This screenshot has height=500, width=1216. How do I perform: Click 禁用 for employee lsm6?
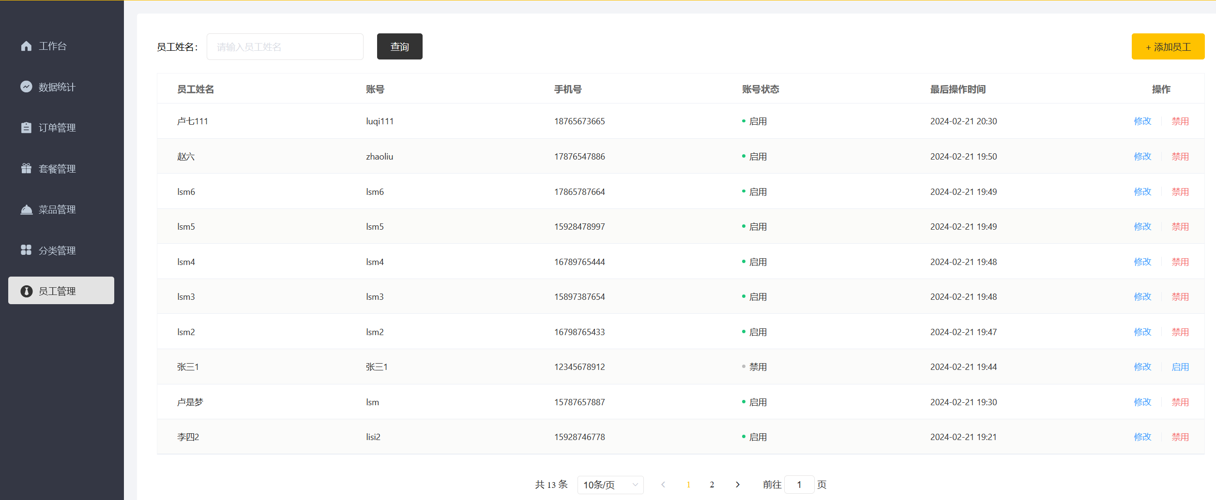point(1180,192)
